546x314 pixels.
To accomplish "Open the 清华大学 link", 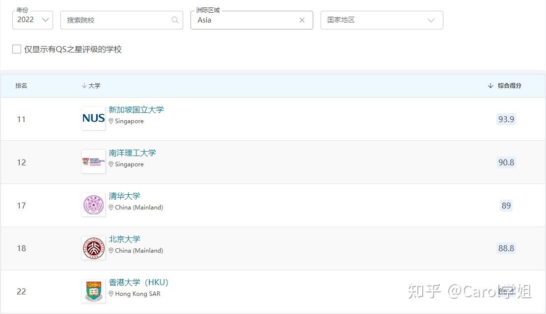I will (x=124, y=196).
